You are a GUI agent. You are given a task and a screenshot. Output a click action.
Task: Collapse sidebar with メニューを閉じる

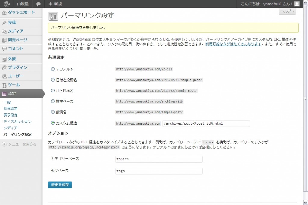coord(22,144)
